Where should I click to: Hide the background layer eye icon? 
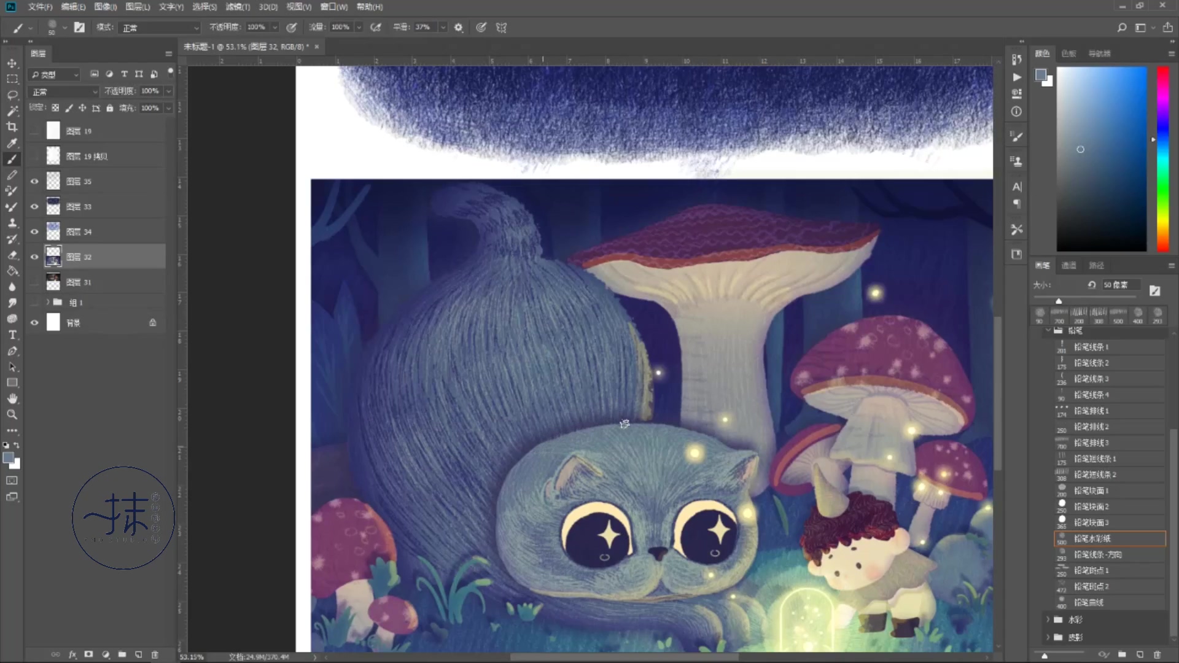[x=34, y=323]
